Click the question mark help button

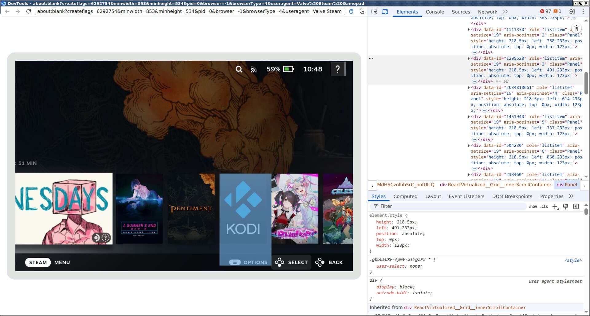(338, 69)
